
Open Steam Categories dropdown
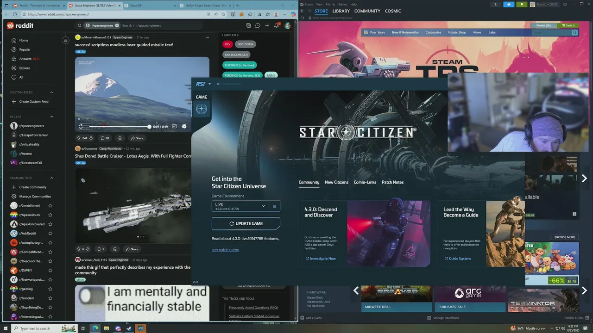click(433, 32)
